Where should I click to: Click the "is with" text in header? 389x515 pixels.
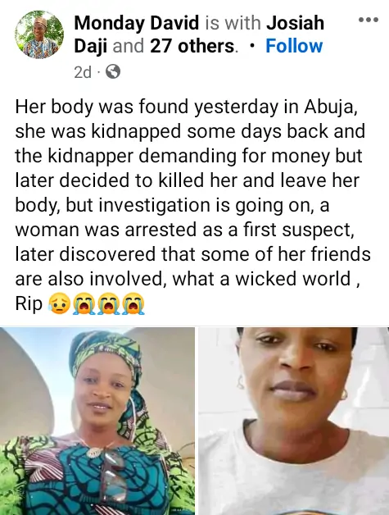(233, 23)
